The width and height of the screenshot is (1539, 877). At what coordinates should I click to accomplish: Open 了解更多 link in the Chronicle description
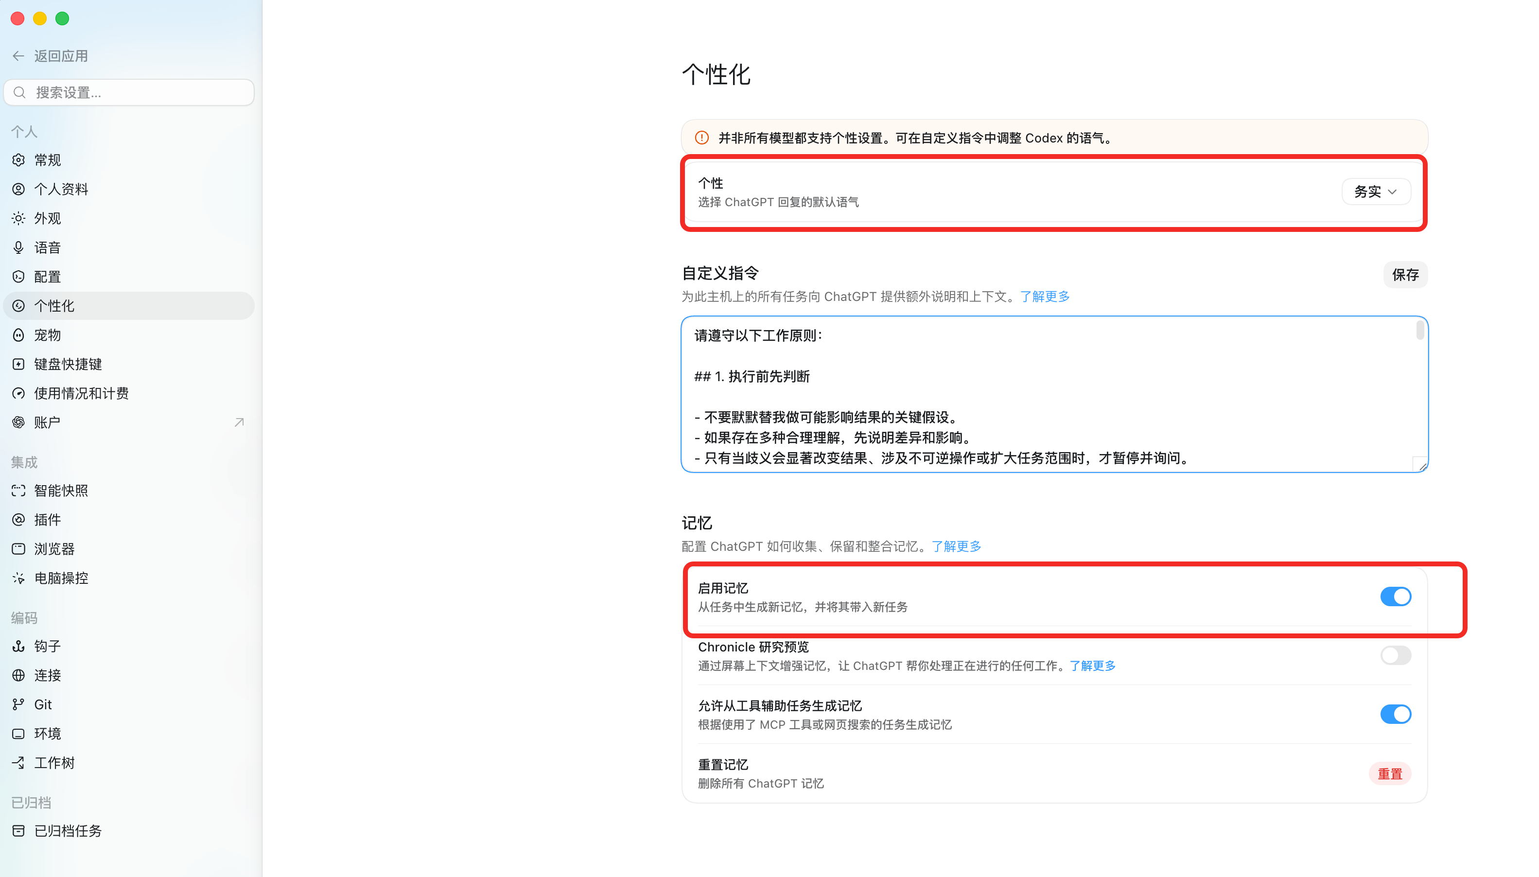pyautogui.click(x=1092, y=666)
